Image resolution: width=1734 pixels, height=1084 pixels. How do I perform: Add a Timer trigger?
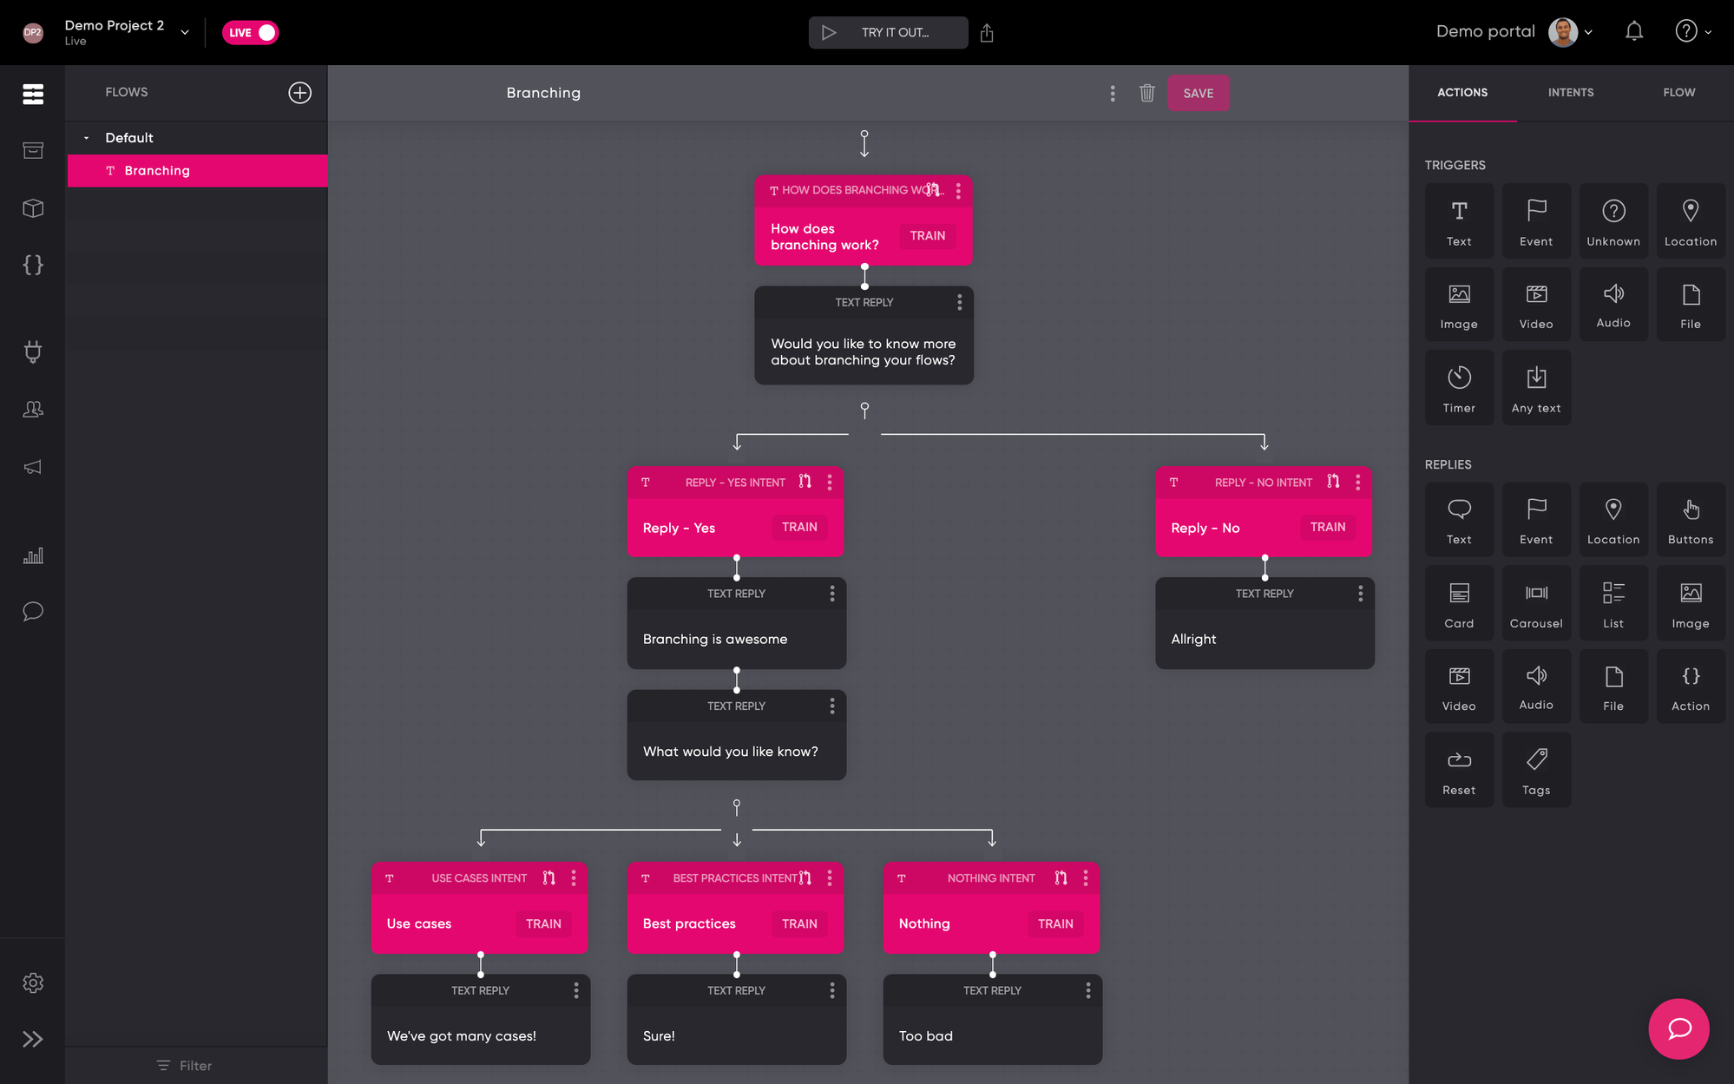click(1458, 387)
